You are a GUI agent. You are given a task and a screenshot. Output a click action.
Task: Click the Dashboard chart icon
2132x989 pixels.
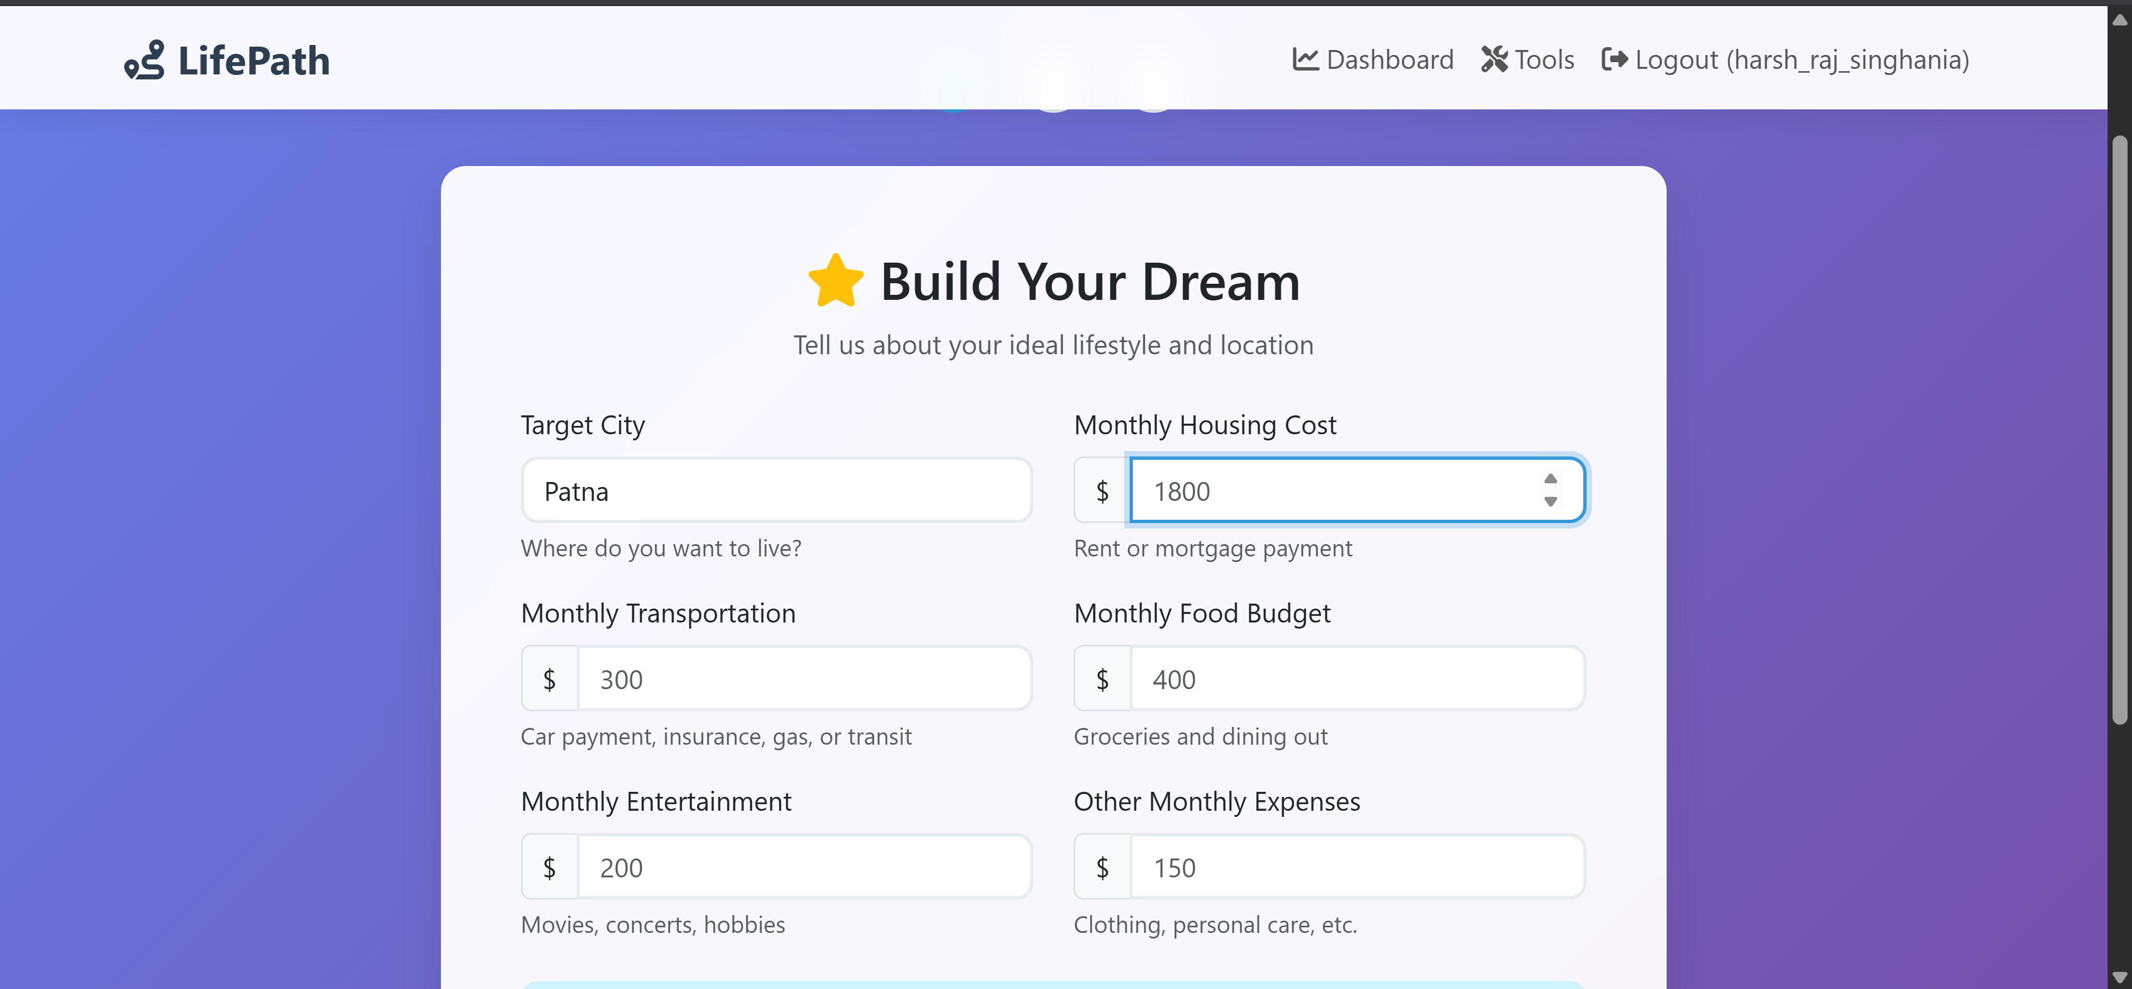pyautogui.click(x=1305, y=59)
